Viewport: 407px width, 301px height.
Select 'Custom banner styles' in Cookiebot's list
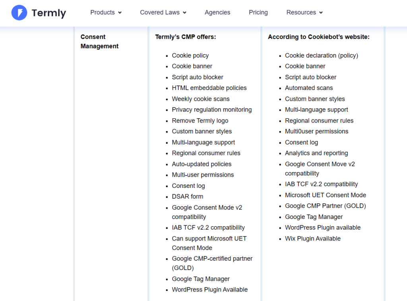click(x=315, y=99)
